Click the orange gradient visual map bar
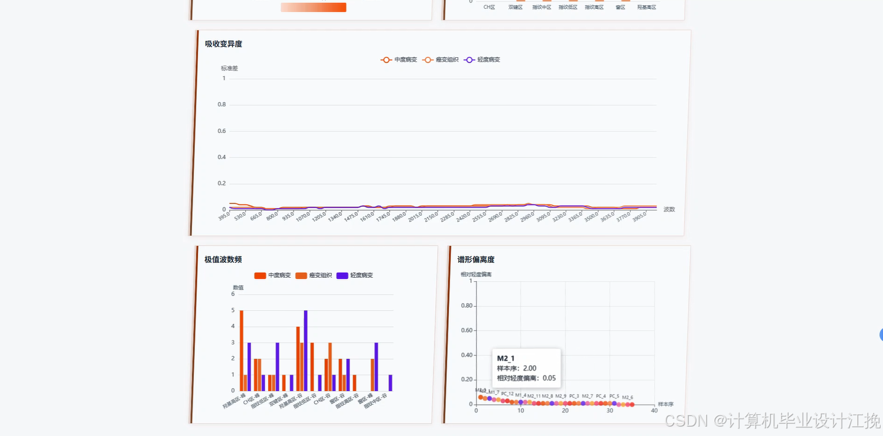Image resolution: width=883 pixels, height=436 pixels. [x=314, y=7]
